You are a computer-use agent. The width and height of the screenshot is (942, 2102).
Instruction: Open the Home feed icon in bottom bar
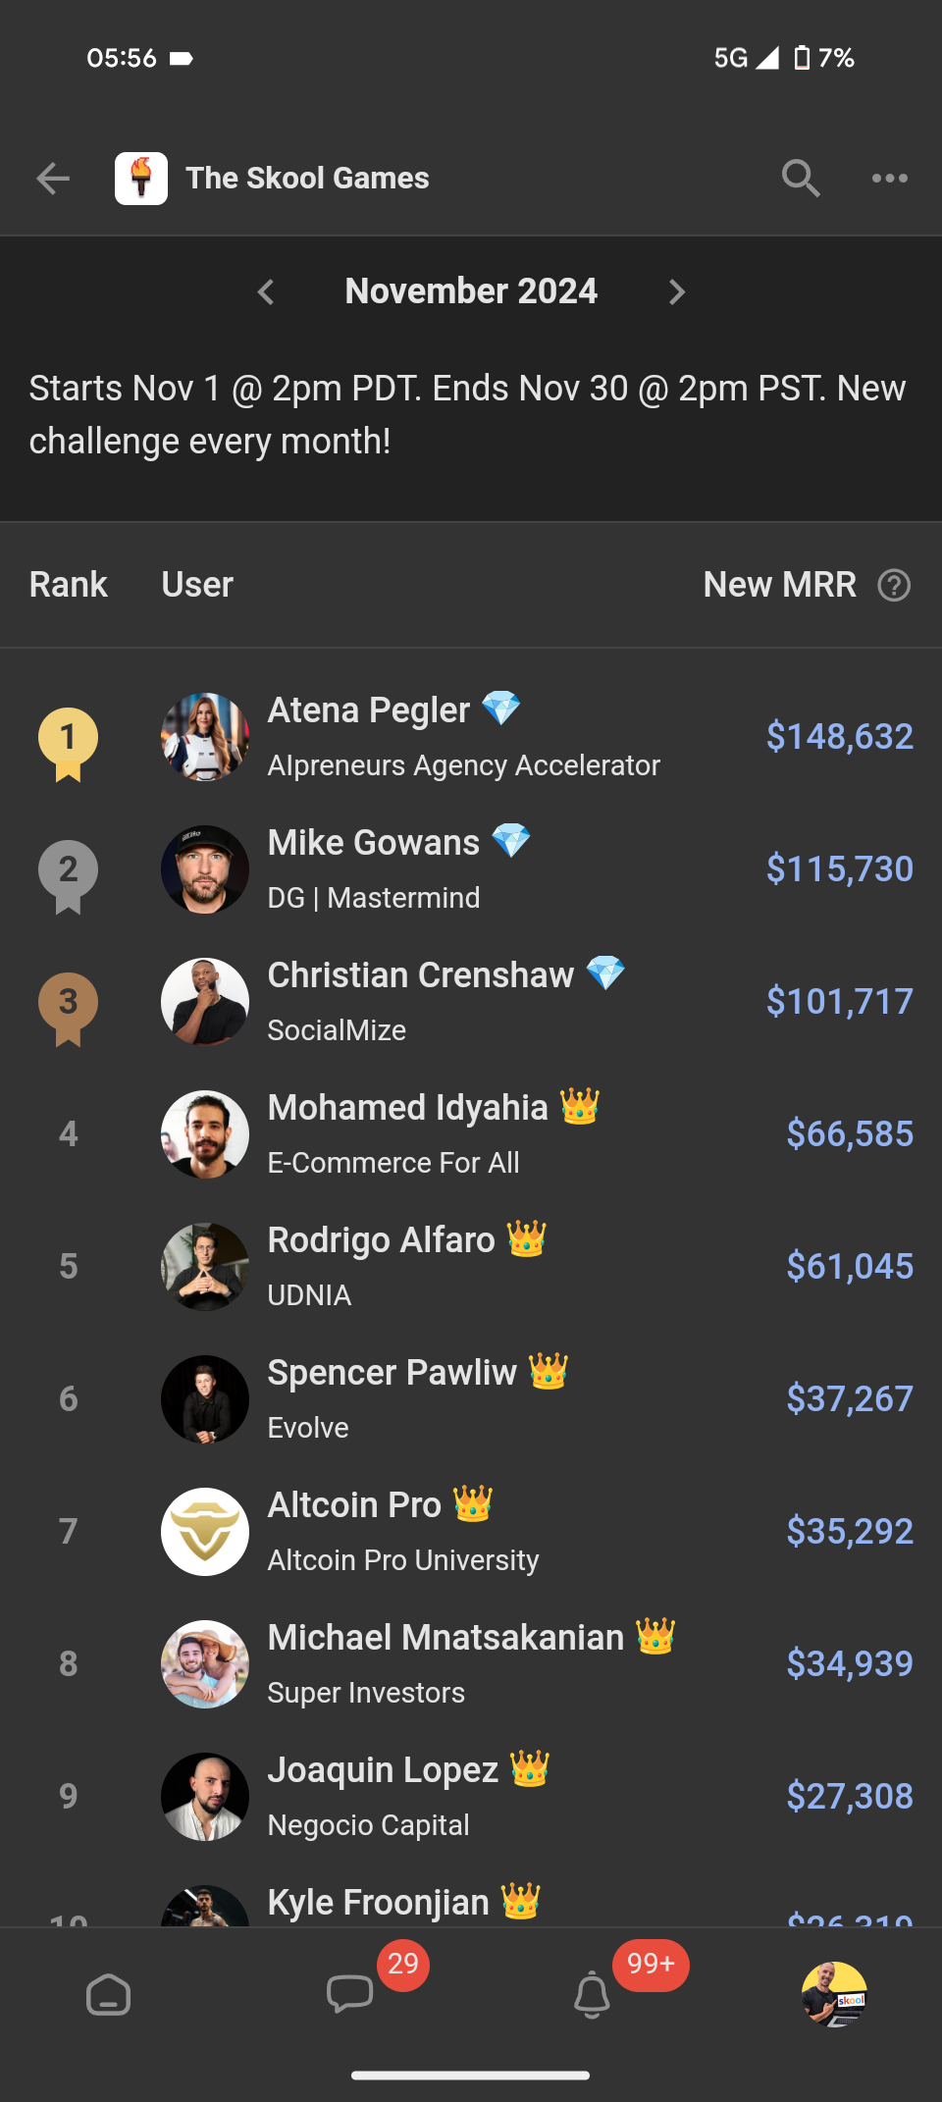[108, 1994]
